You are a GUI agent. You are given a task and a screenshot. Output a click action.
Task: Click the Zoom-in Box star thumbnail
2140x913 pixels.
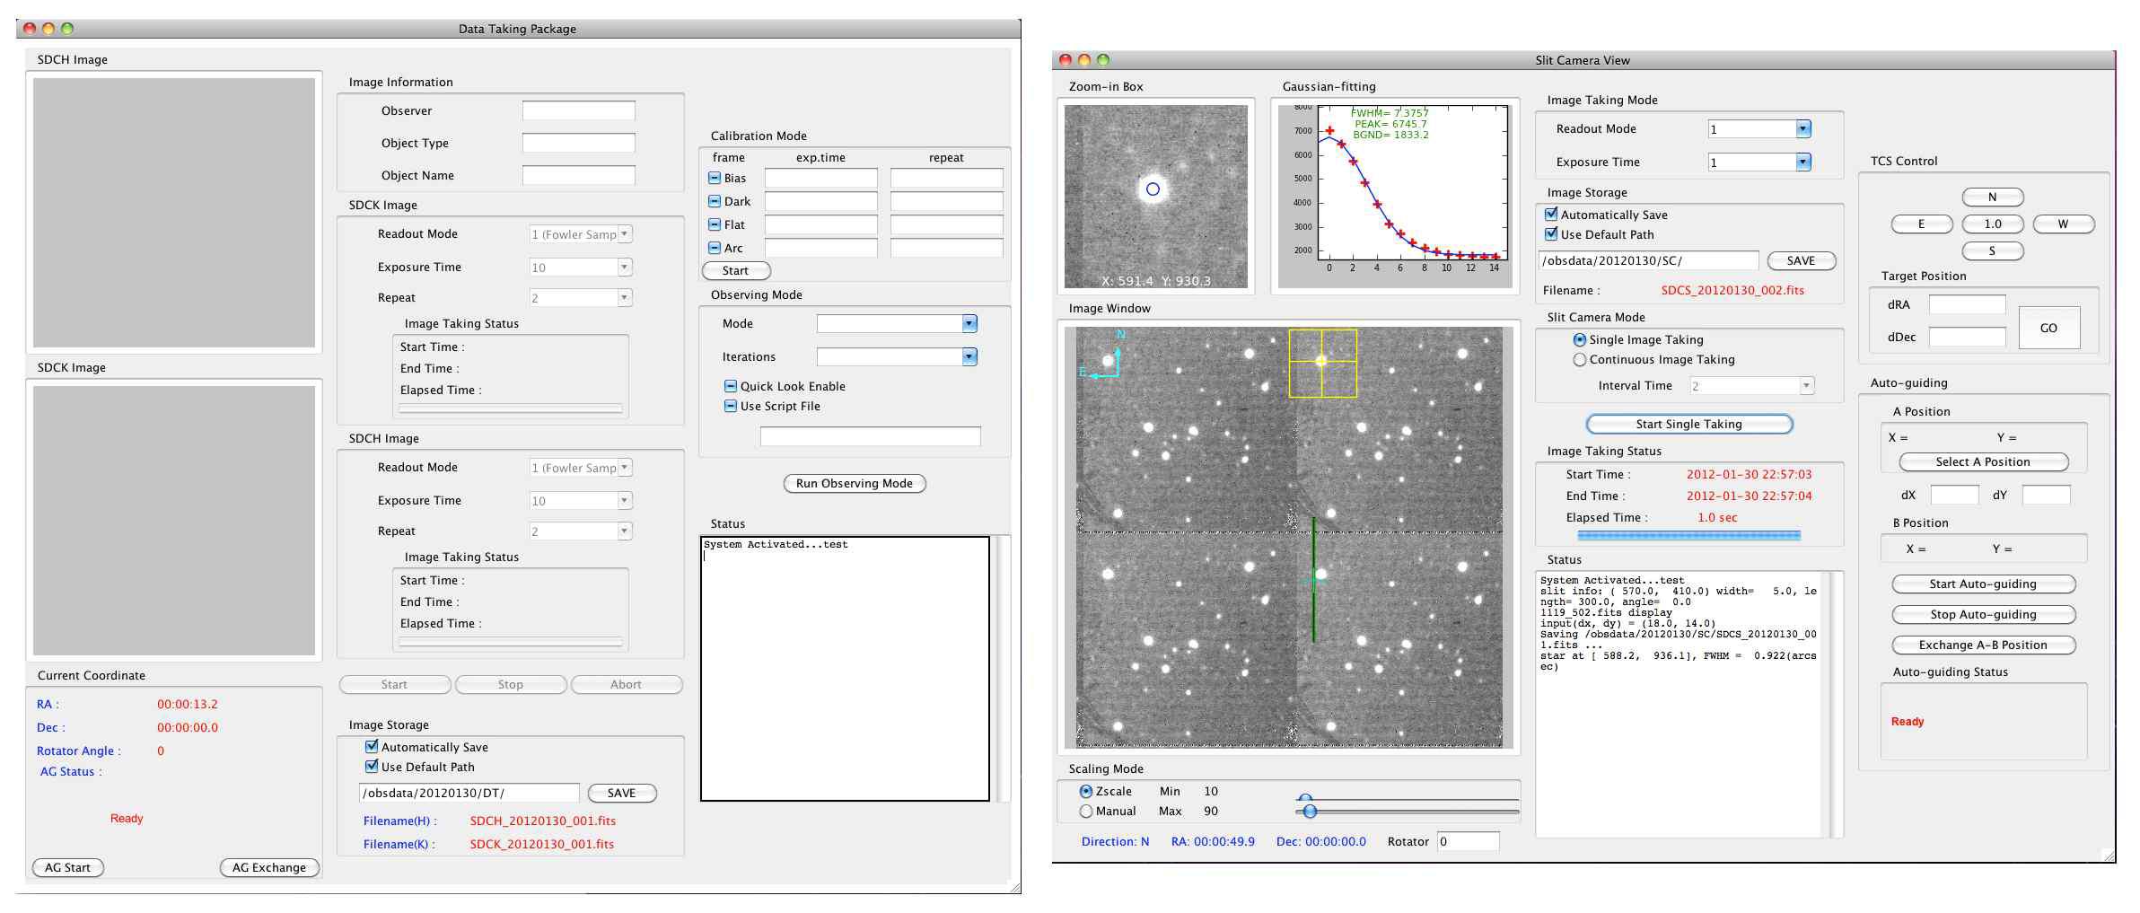(1156, 197)
